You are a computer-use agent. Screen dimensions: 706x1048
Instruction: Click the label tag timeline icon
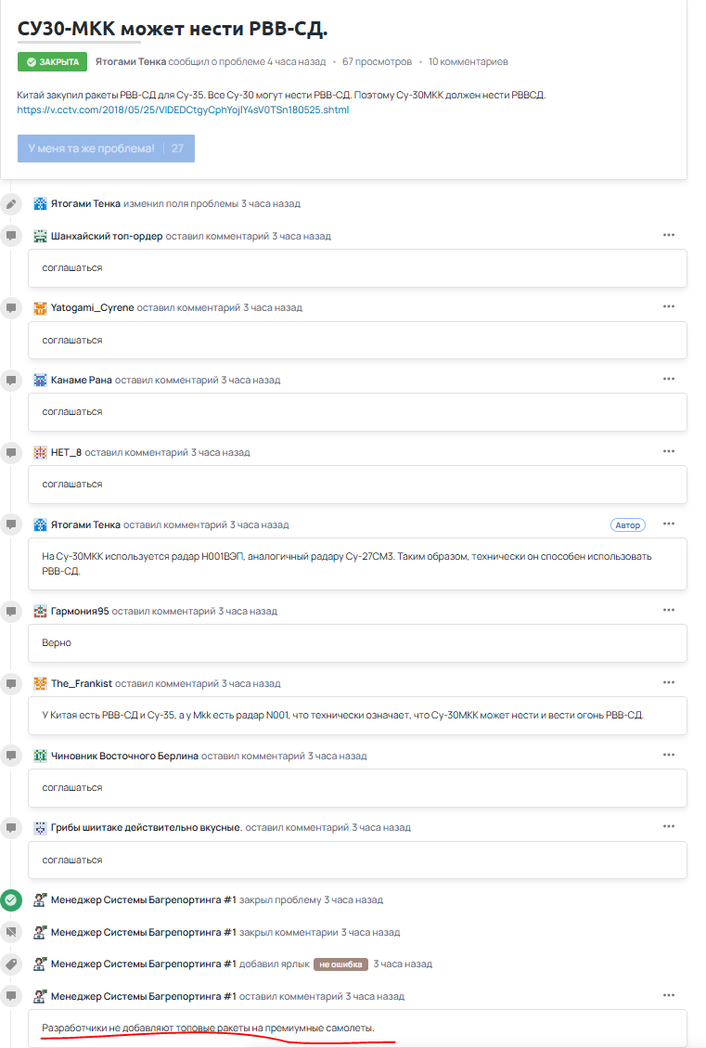point(11,964)
